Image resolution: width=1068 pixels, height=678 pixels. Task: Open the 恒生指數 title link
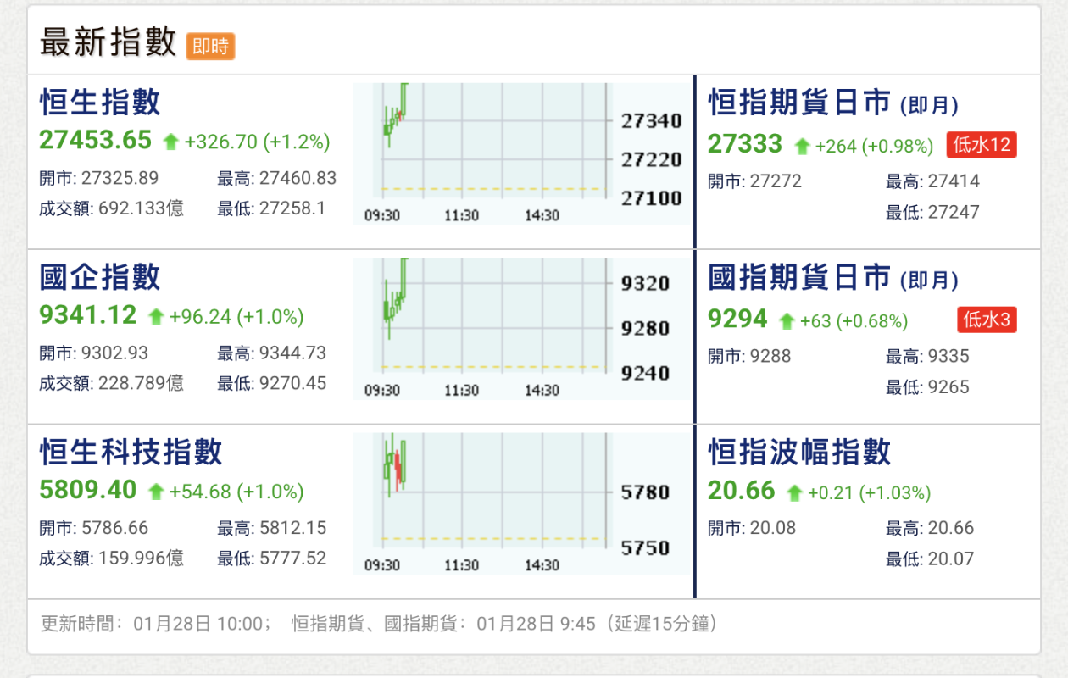[x=100, y=103]
